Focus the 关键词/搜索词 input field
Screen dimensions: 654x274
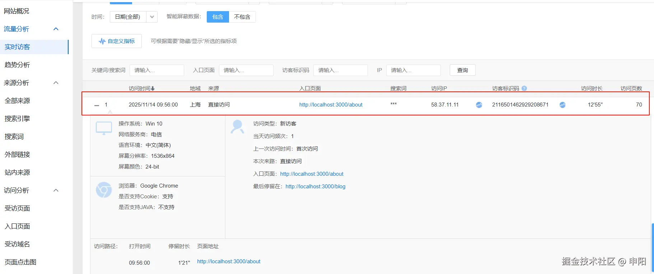click(157, 70)
